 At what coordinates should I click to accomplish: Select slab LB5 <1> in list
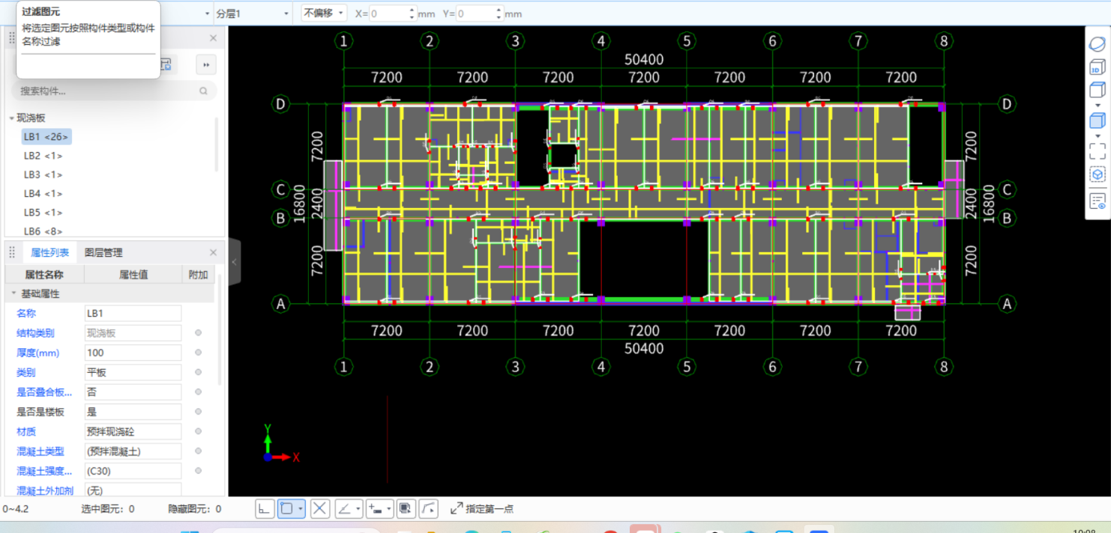tap(43, 213)
